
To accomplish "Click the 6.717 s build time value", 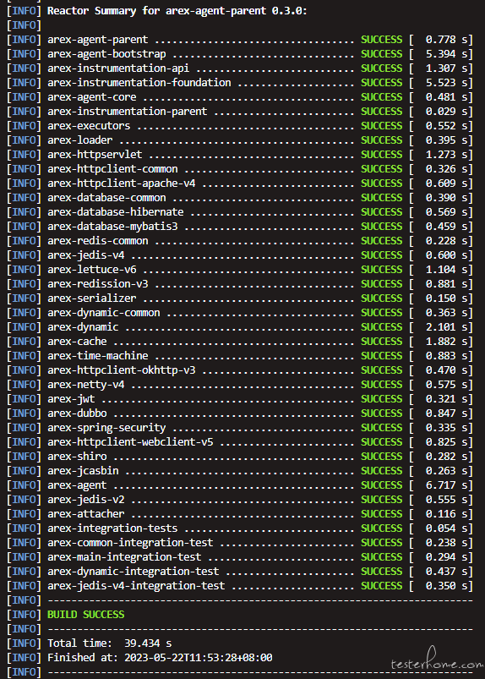I will coord(446,485).
